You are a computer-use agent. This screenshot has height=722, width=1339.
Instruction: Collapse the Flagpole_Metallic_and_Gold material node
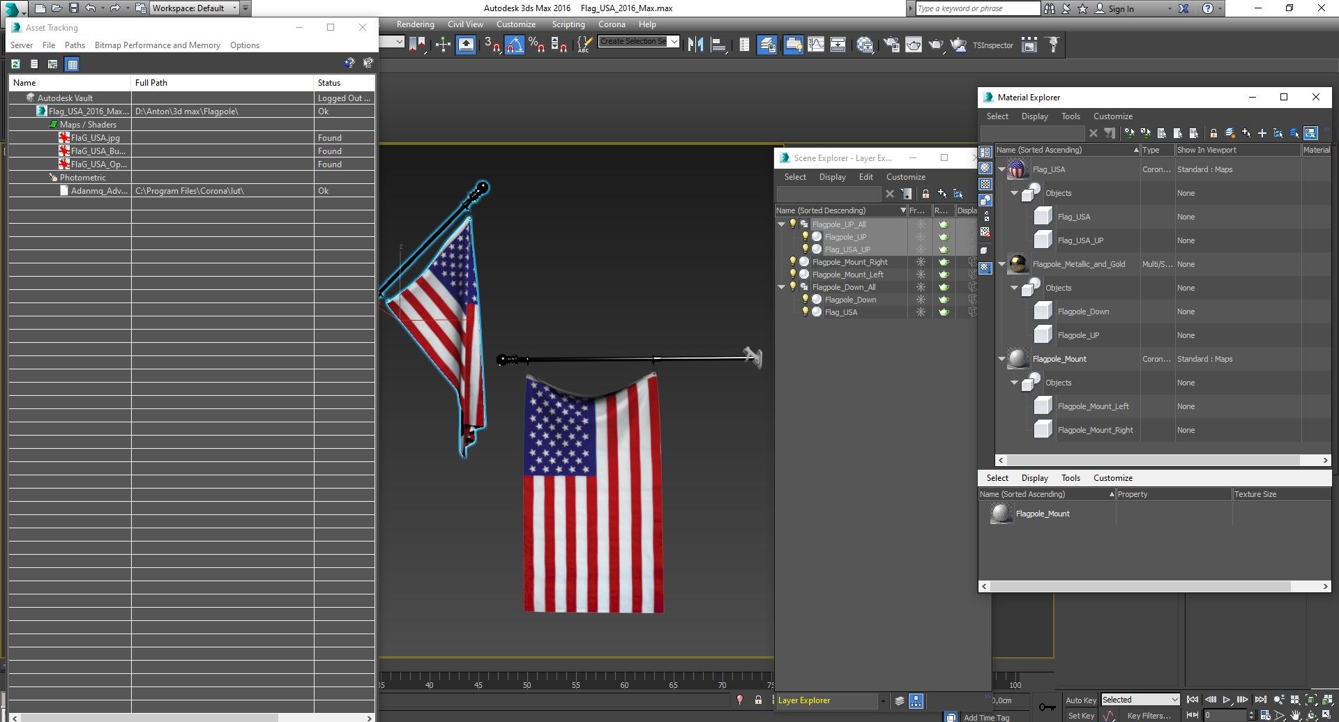click(x=1002, y=264)
